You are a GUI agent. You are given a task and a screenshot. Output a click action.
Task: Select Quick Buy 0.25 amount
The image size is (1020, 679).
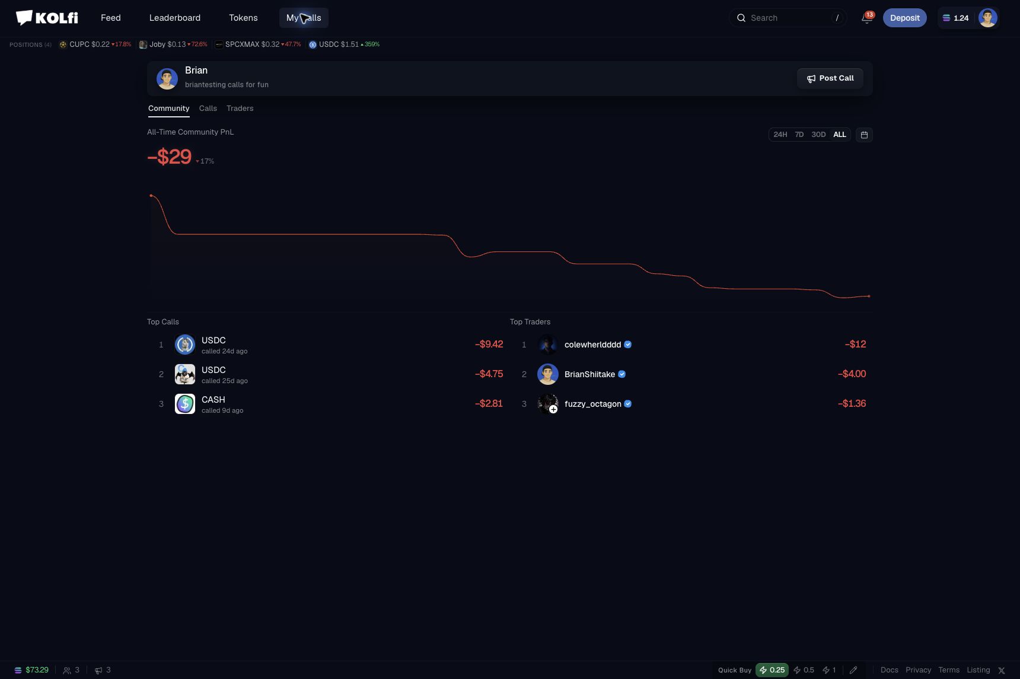click(772, 670)
